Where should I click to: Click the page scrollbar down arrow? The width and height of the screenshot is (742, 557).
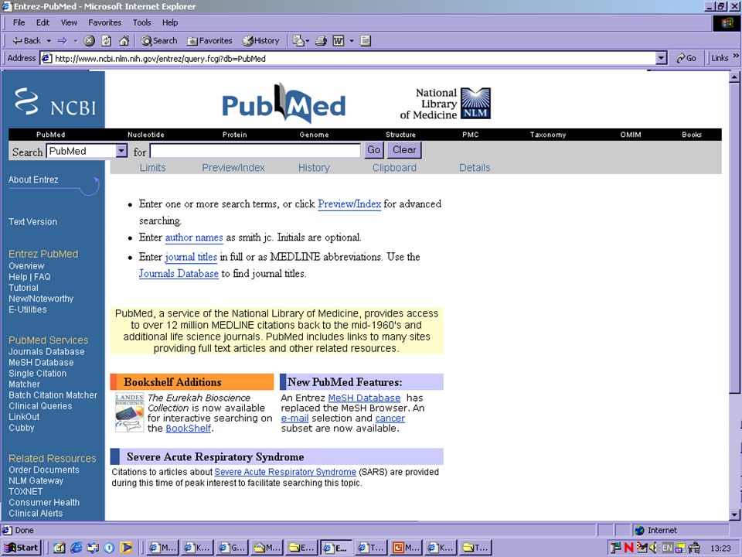734,514
